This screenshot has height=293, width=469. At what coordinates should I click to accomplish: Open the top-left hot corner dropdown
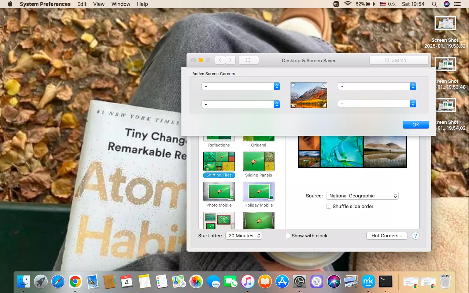241,86
